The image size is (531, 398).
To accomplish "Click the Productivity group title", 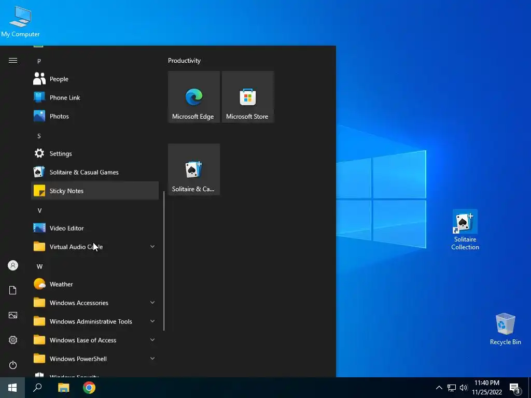I will point(184,61).
